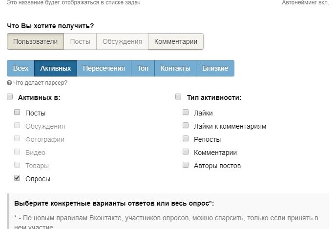Viewport: 336px width, 229px height.
Task: Check the Лайки checkbox
Action: 186,112
